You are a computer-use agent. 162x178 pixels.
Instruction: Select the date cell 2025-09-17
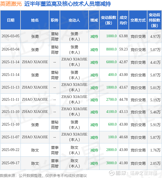pyautogui.click(x=11, y=163)
